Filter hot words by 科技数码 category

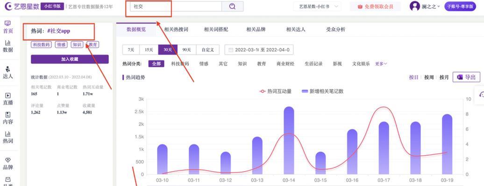[180, 64]
